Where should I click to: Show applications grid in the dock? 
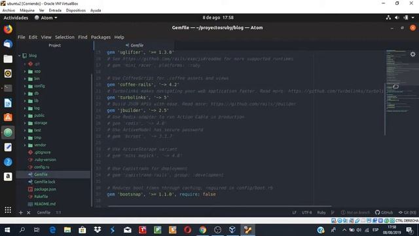point(8,210)
